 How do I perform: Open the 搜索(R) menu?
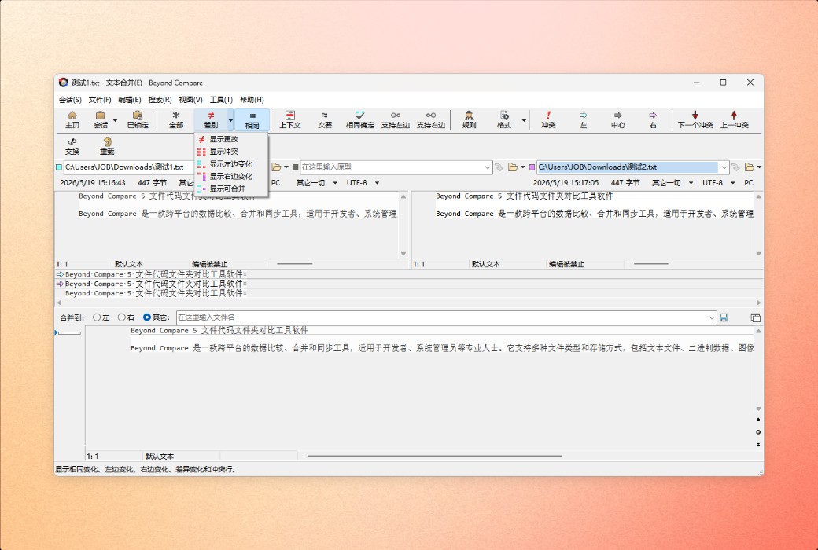(x=160, y=100)
